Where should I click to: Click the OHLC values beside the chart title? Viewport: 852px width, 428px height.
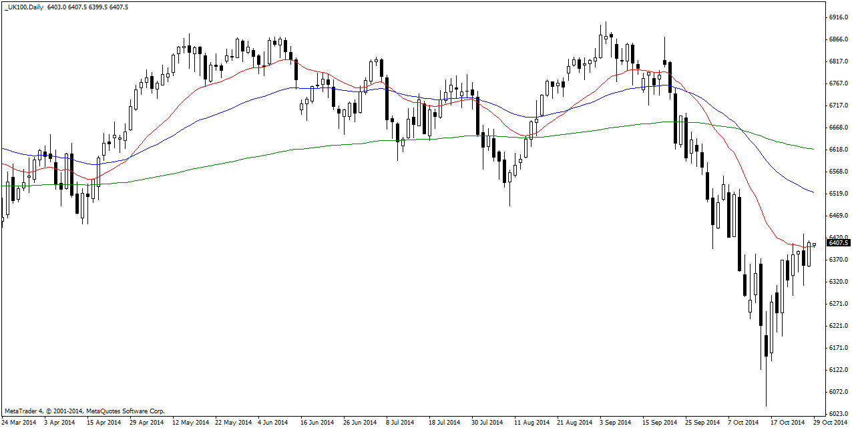click(x=88, y=6)
